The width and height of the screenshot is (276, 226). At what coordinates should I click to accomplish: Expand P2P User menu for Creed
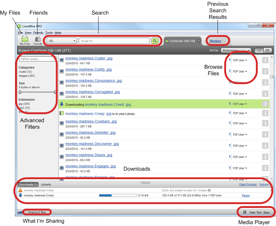pyautogui.click(x=240, y=104)
